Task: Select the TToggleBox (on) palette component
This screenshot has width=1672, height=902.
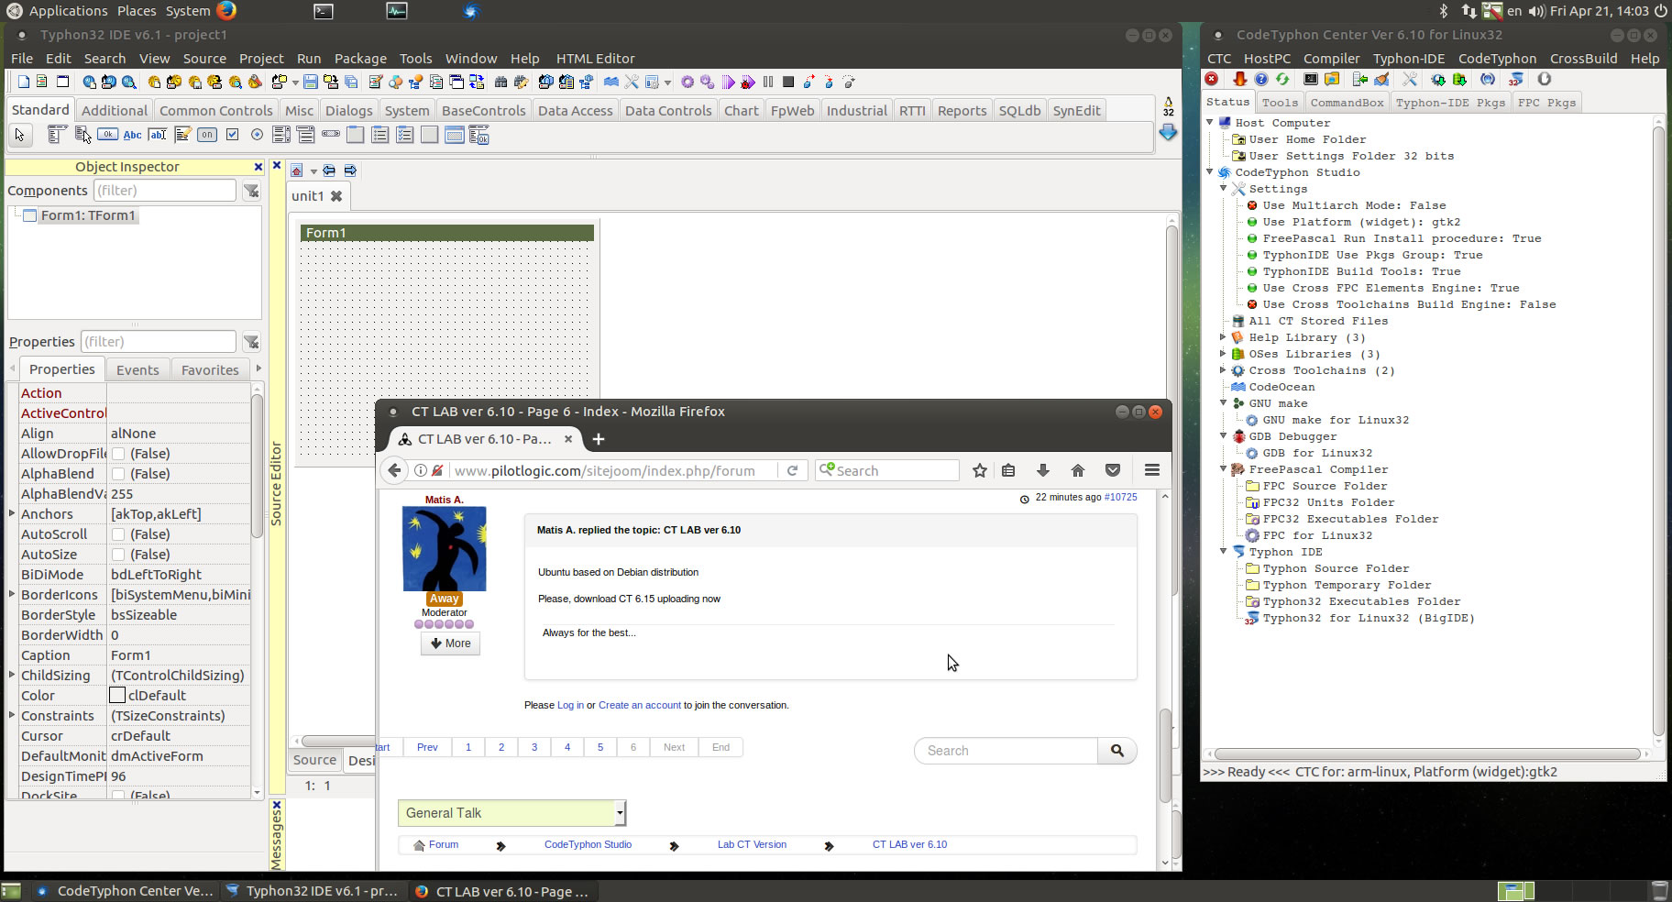Action: coord(207,135)
